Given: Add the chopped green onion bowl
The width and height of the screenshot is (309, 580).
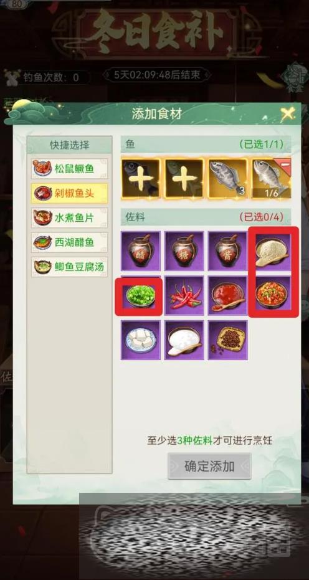Looking at the screenshot, I should [x=141, y=295].
